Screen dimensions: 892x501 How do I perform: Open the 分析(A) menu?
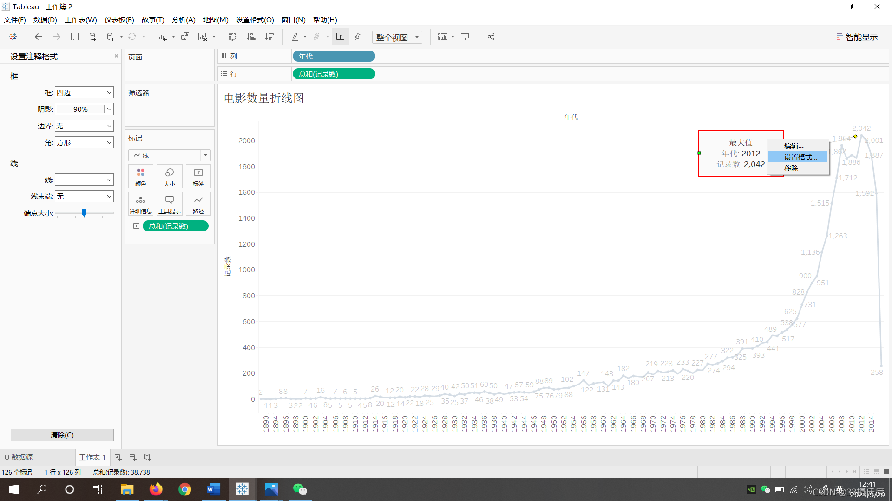coord(183,20)
